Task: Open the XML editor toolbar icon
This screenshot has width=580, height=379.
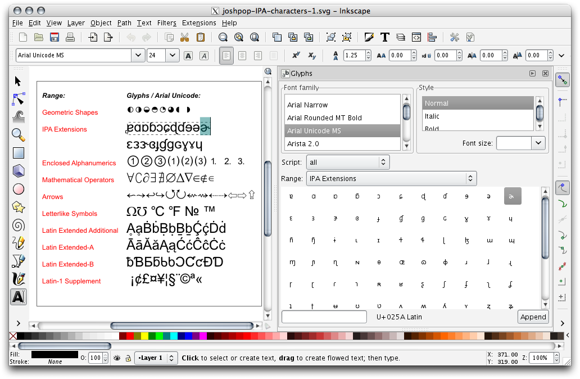Action: click(416, 37)
